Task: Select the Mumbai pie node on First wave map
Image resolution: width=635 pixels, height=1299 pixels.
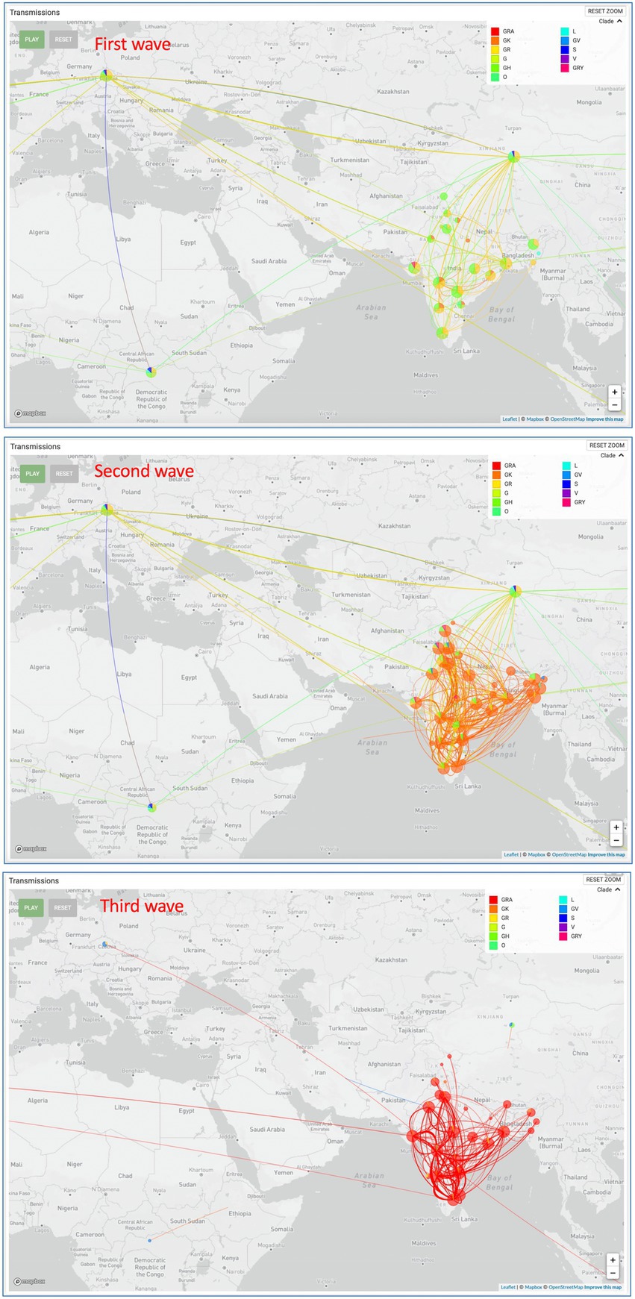Action: click(x=414, y=266)
